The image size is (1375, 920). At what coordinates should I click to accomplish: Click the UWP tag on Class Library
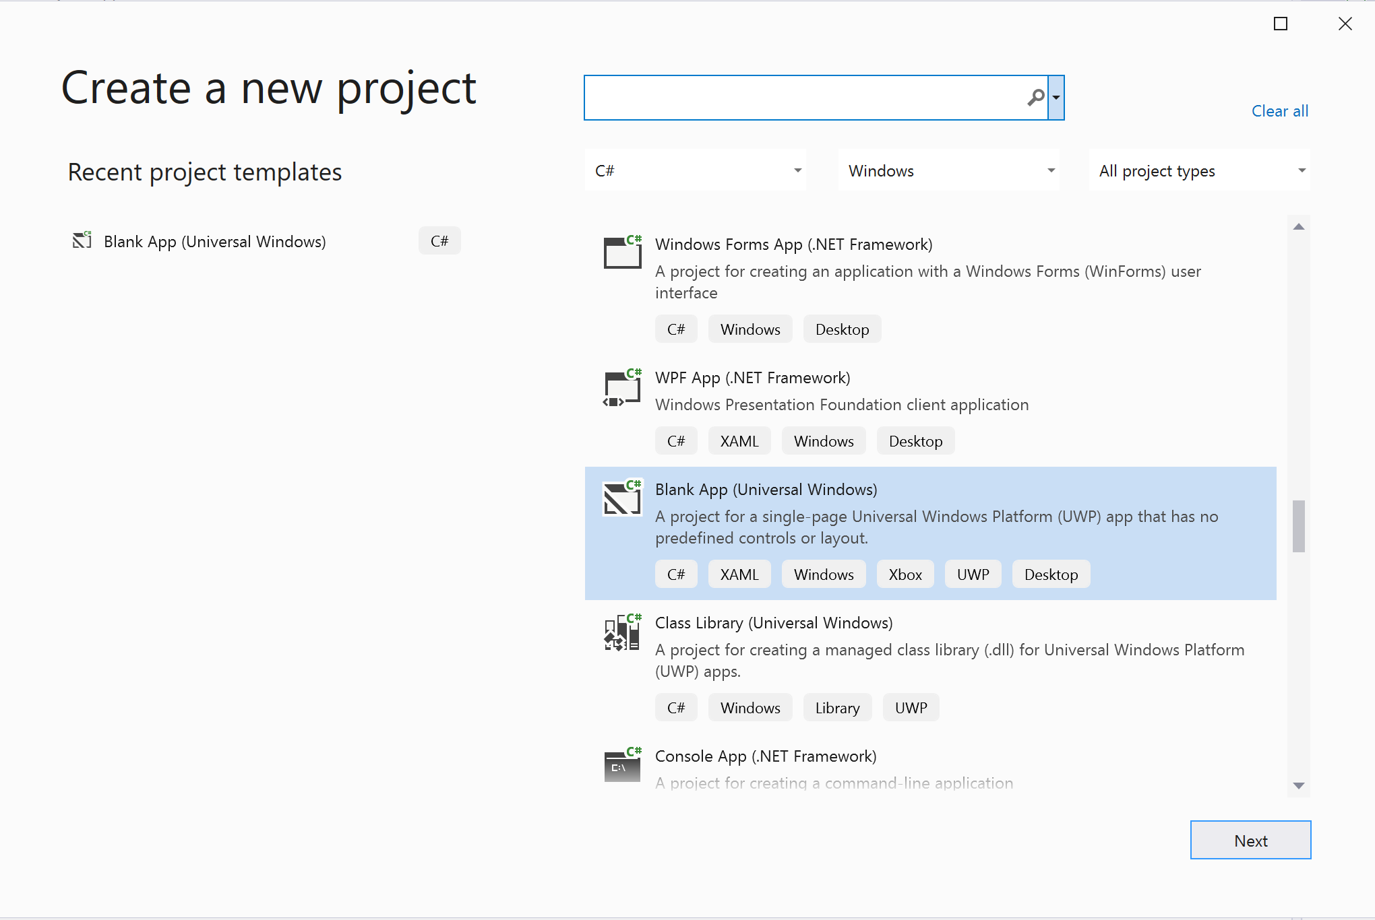pos(909,707)
